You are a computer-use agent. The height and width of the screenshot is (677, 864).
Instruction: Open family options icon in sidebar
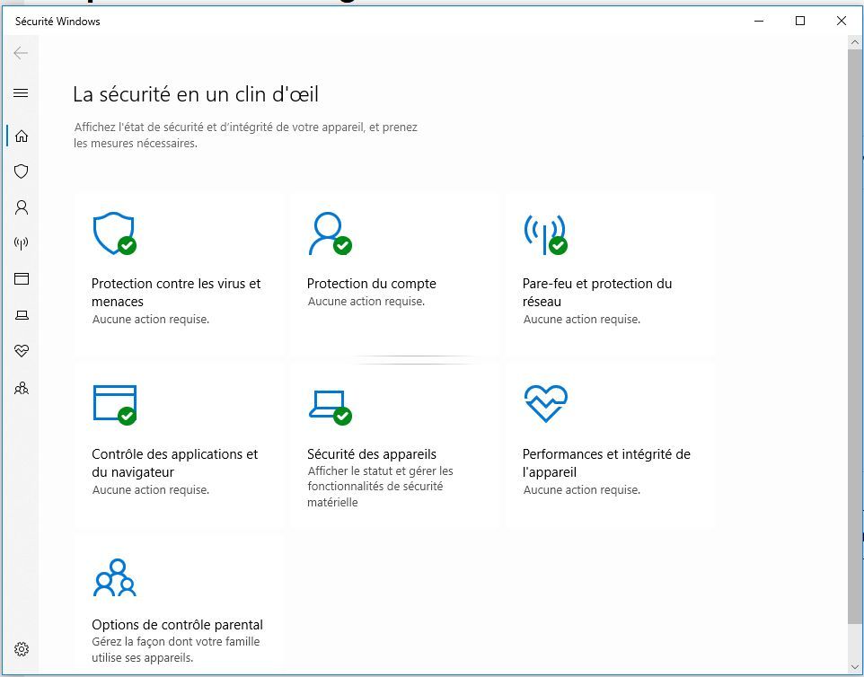[21, 389]
